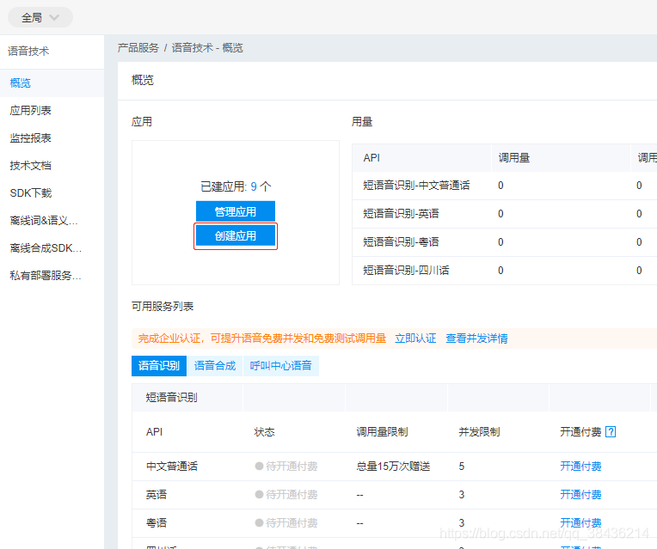
Task: Click the 可用服务列表 heading
Action: pyautogui.click(x=163, y=307)
